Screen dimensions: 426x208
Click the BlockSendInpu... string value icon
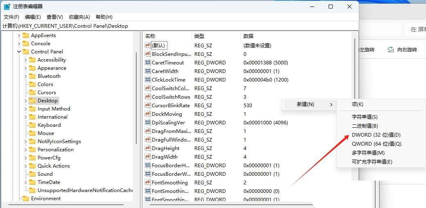[147, 54]
